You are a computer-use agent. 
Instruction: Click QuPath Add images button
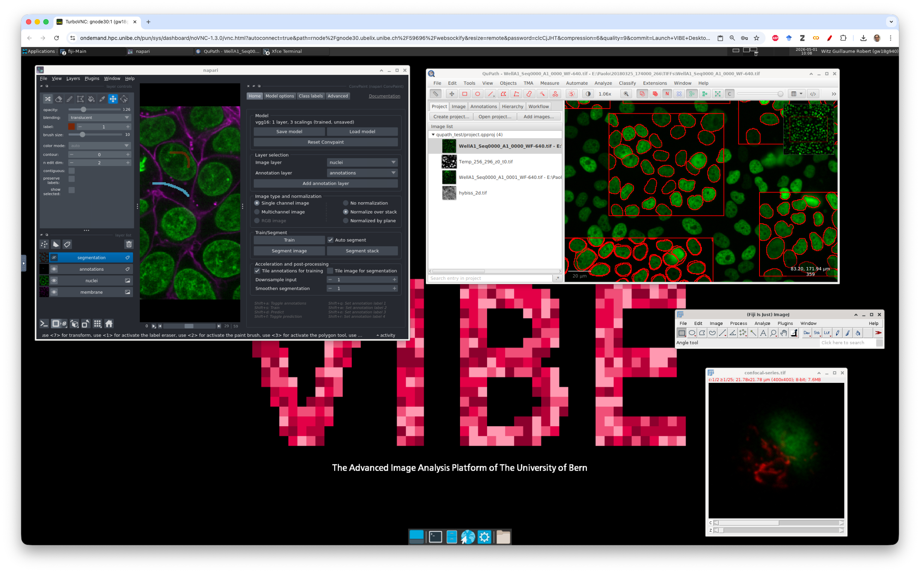click(538, 117)
